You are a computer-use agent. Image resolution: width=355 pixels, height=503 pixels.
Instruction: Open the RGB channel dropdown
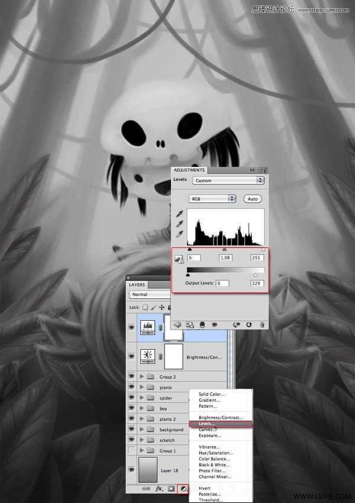pyautogui.click(x=212, y=199)
